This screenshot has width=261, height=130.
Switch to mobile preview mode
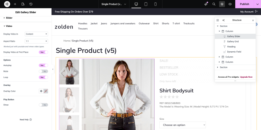[156, 4]
